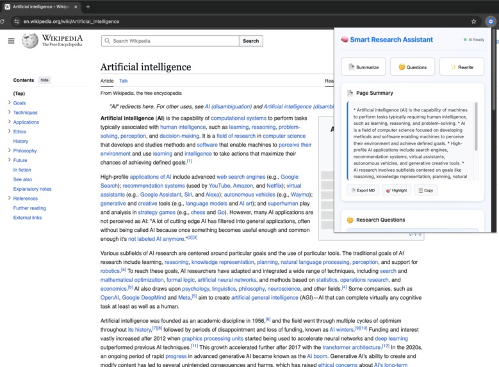
Task: Open the Google DeepMind link
Action: (144, 298)
